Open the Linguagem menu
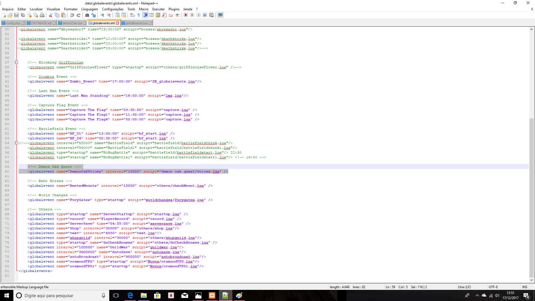535x301 pixels. [89, 9]
